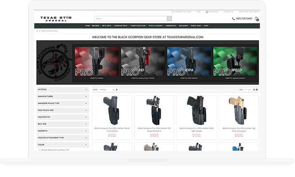Image resolution: width=295 pixels, height=177 pixels.
Task: Open Shots From The Arsenal link
Action: click(249, 12)
